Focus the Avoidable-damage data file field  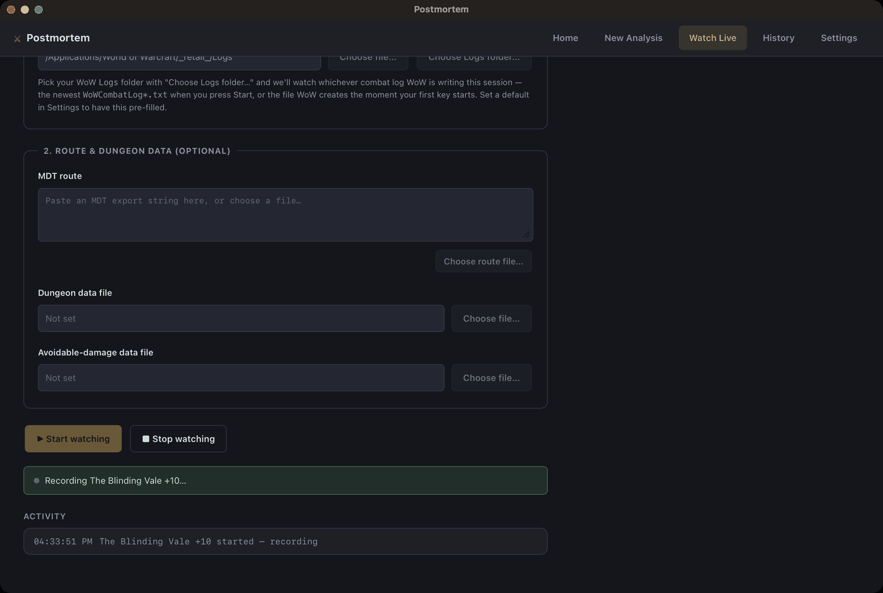[241, 378]
